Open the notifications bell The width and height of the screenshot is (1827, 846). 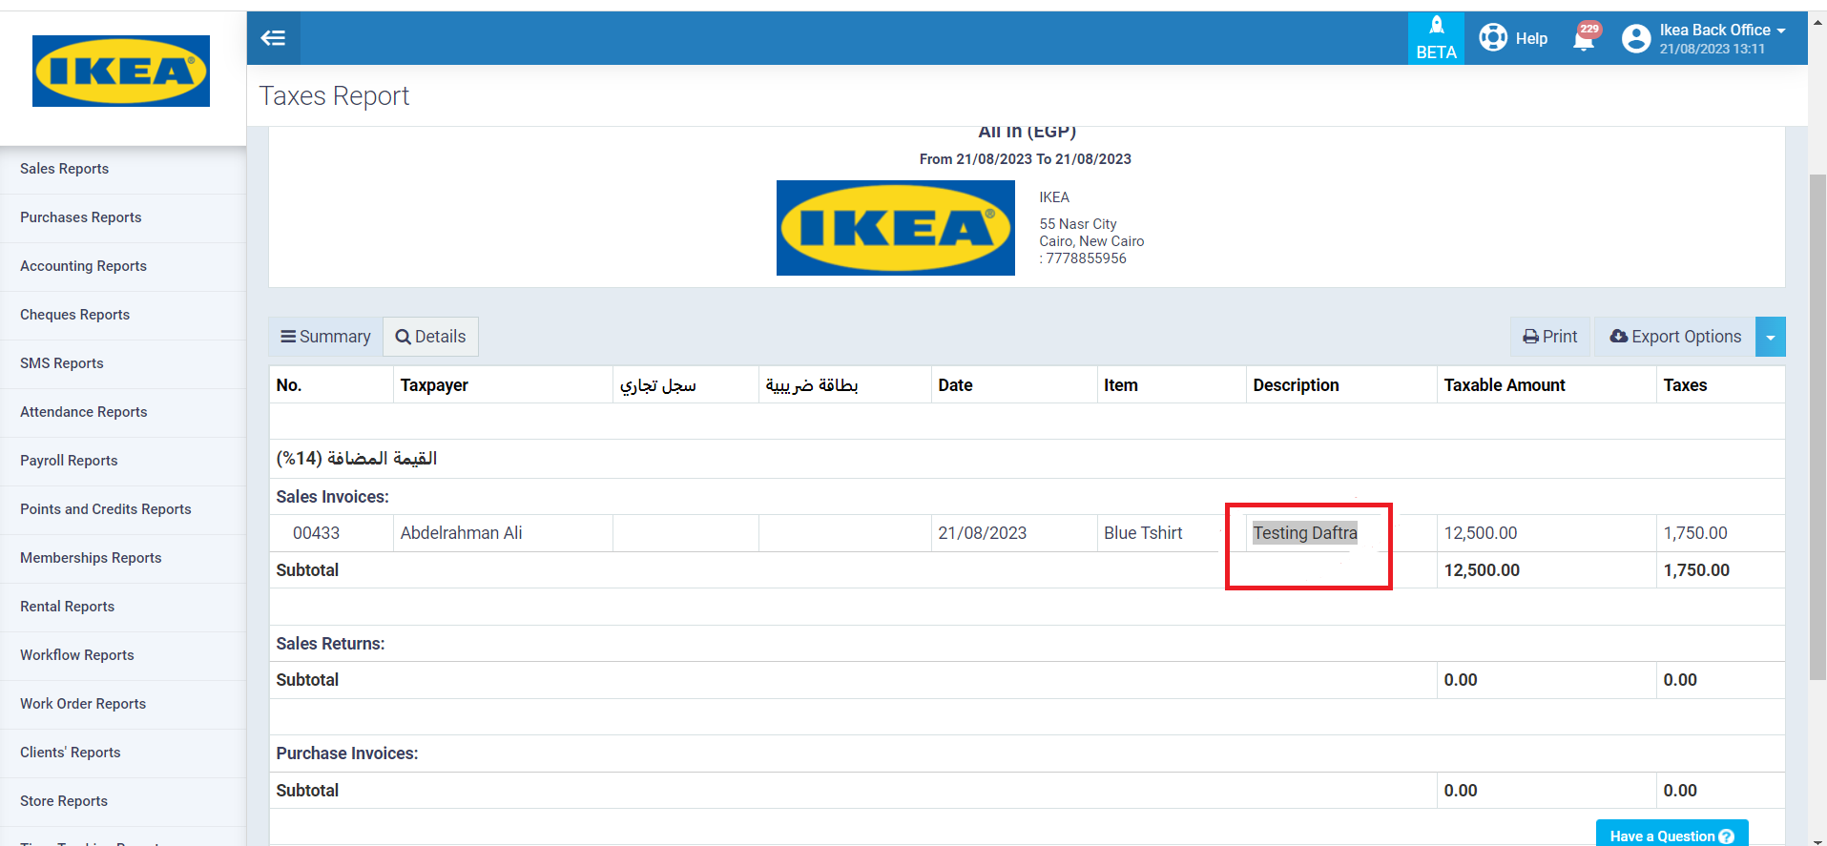[1585, 38]
